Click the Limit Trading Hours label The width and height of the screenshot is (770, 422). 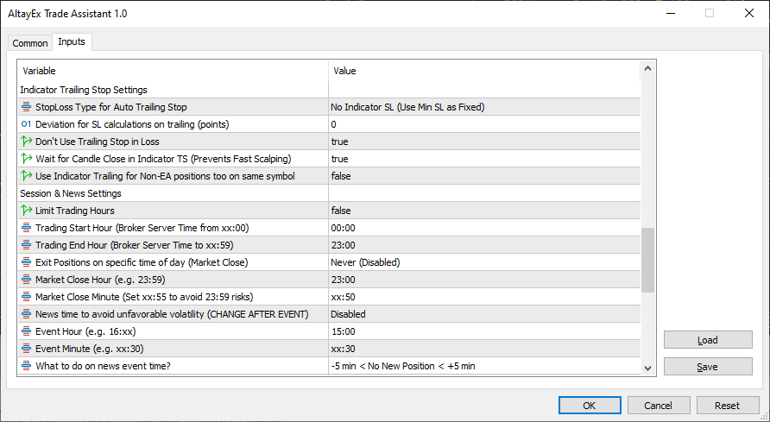[74, 211]
